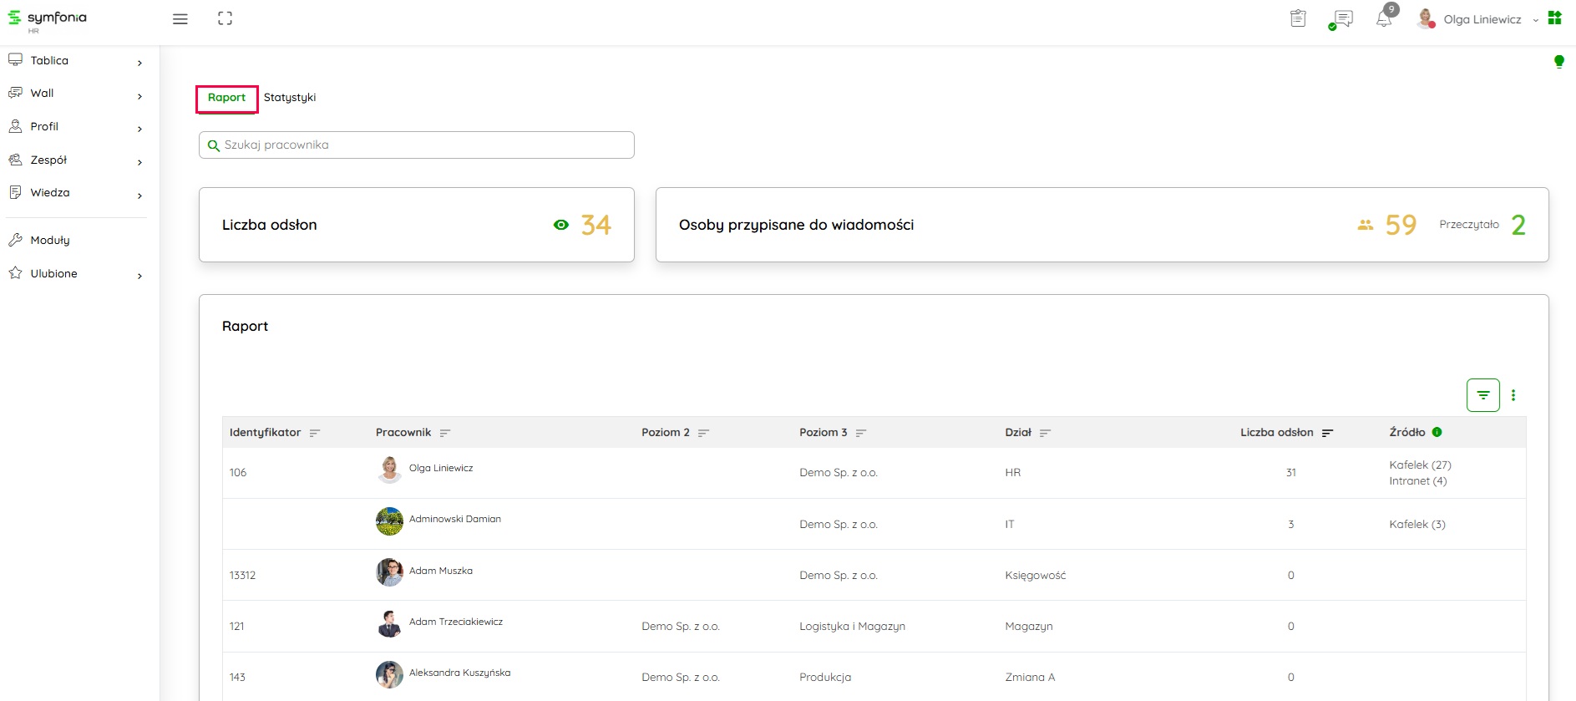Click the hamburger menu icon
This screenshot has width=1576, height=701.
click(x=180, y=19)
